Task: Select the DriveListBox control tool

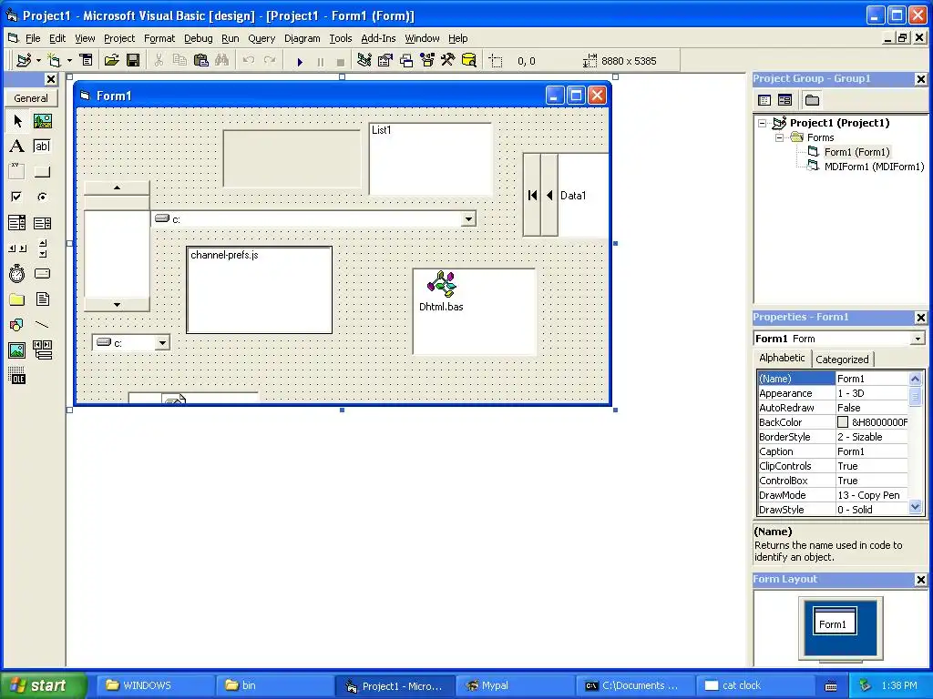Action: (42, 274)
